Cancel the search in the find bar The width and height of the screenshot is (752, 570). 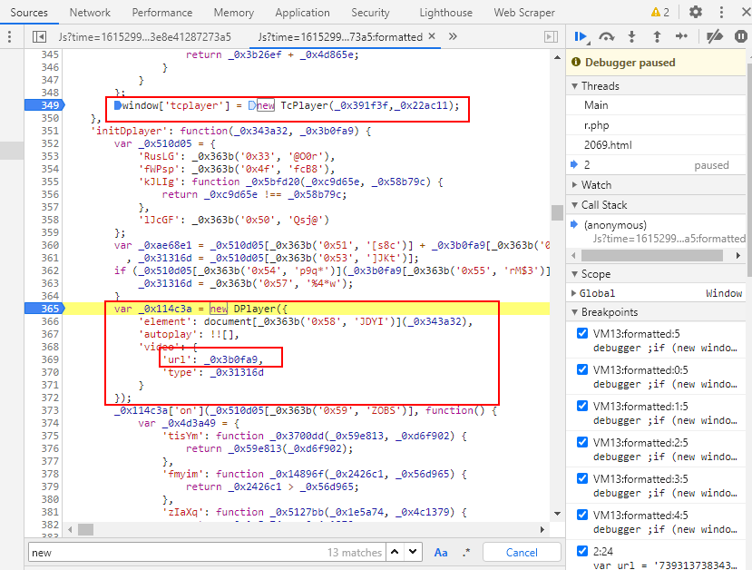click(522, 552)
